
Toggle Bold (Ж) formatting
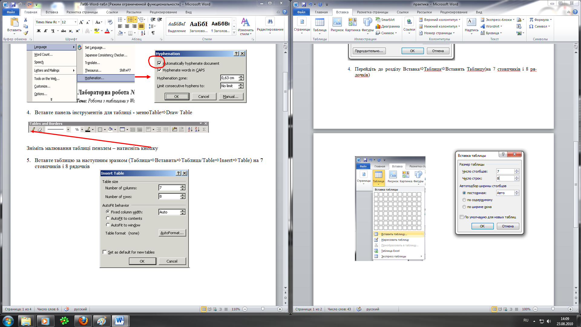[39, 31]
